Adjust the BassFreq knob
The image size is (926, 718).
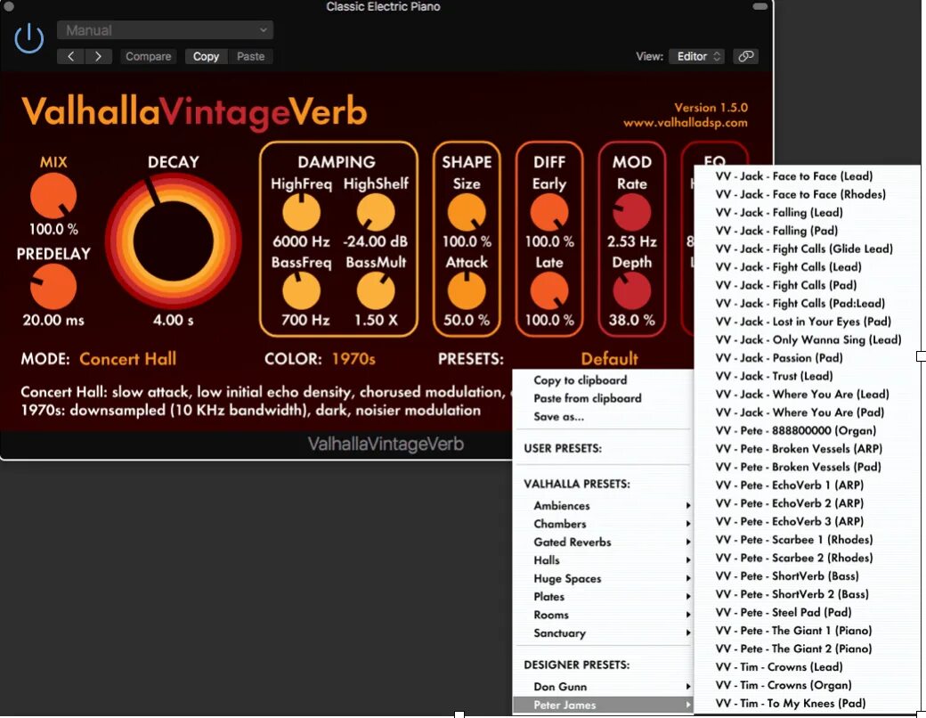tap(301, 290)
